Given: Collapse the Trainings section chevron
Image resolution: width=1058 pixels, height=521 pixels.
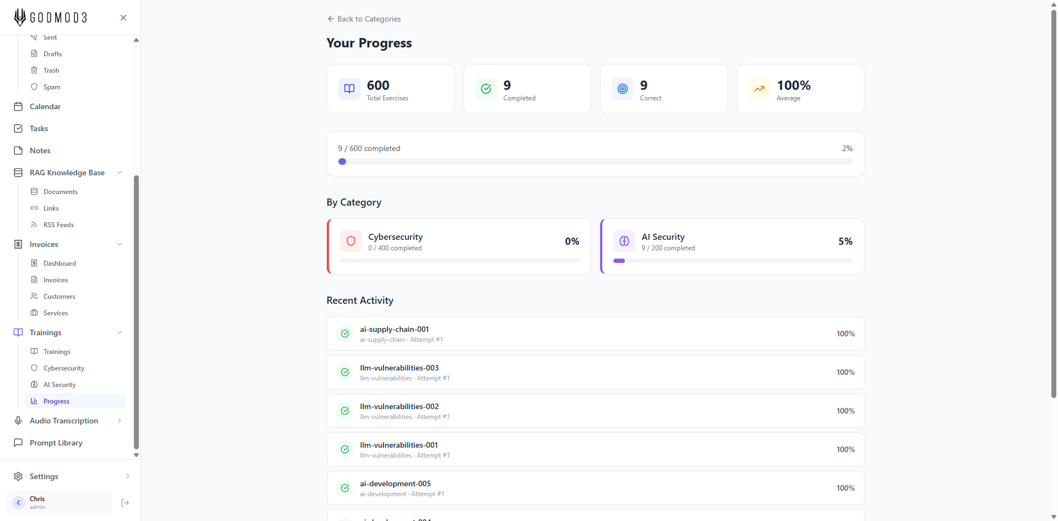Looking at the screenshot, I should [120, 332].
